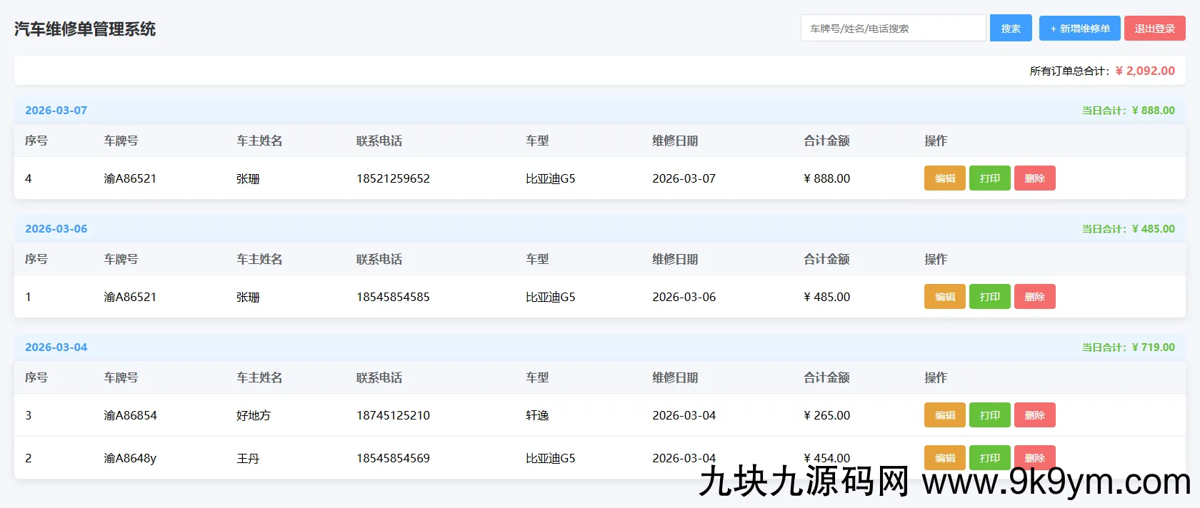
Task: Click the search input for plate/name/phone
Action: point(893,29)
